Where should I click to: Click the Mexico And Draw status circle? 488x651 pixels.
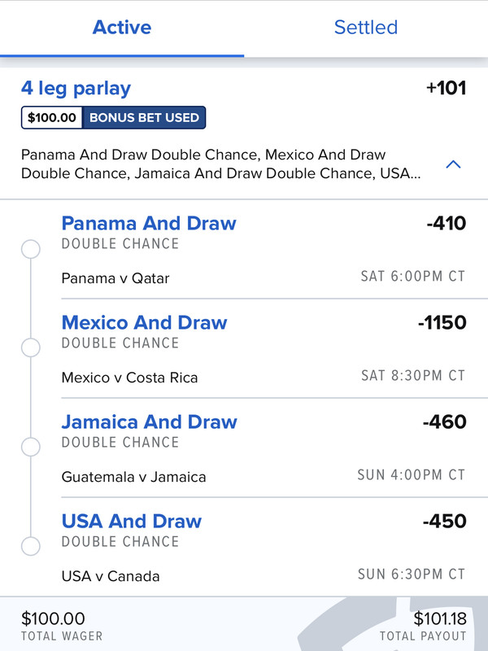[x=31, y=348]
